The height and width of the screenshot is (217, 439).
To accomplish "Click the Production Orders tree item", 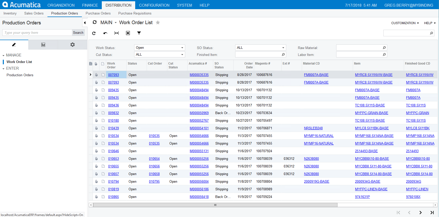I will [20, 75].
